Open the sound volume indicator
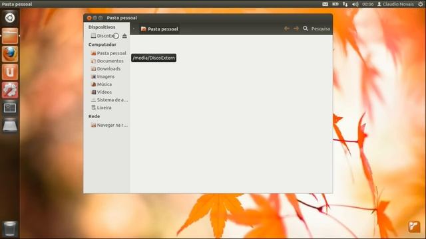The width and height of the screenshot is (426, 239). [x=355, y=4]
